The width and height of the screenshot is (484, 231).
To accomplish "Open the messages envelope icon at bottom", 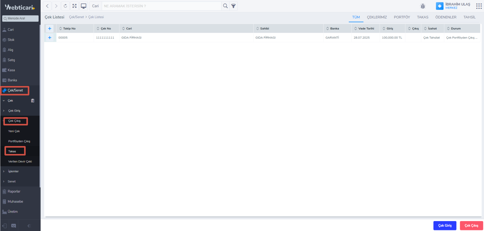I will pos(14,226).
